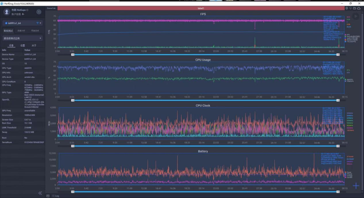The height and width of the screenshot is (198, 364).
Task: Open the test application selection dropdown
Action: (23, 38)
